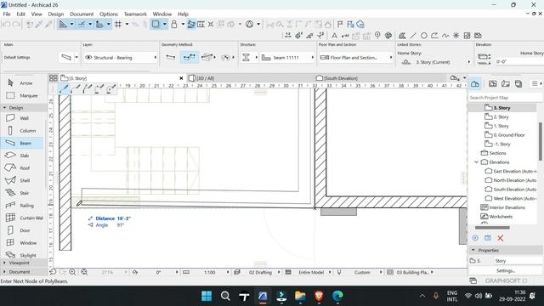This screenshot has width=544, height=306.
Task: Click the Settings... button in Properties
Action: click(506, 270)
